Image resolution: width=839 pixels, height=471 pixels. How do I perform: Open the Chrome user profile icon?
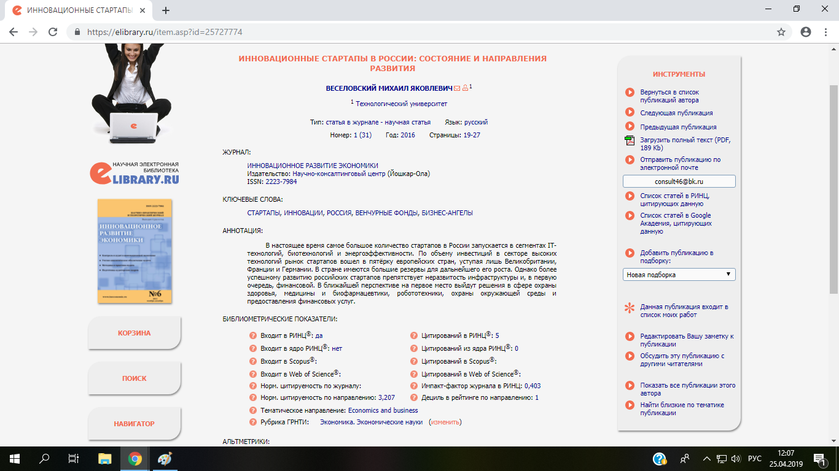(806, 32)
